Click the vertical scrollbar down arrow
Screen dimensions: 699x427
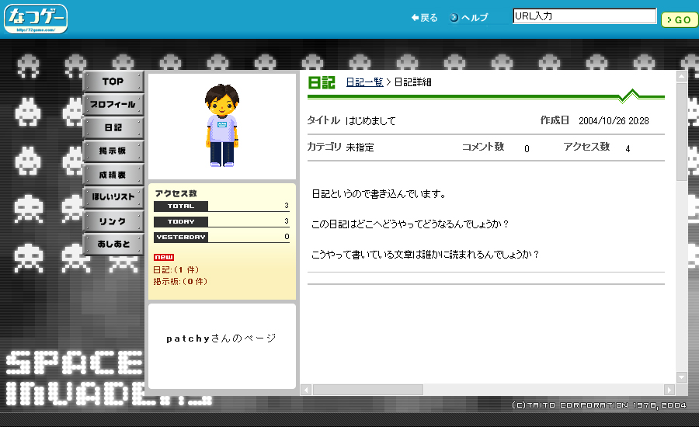[682, 377]
